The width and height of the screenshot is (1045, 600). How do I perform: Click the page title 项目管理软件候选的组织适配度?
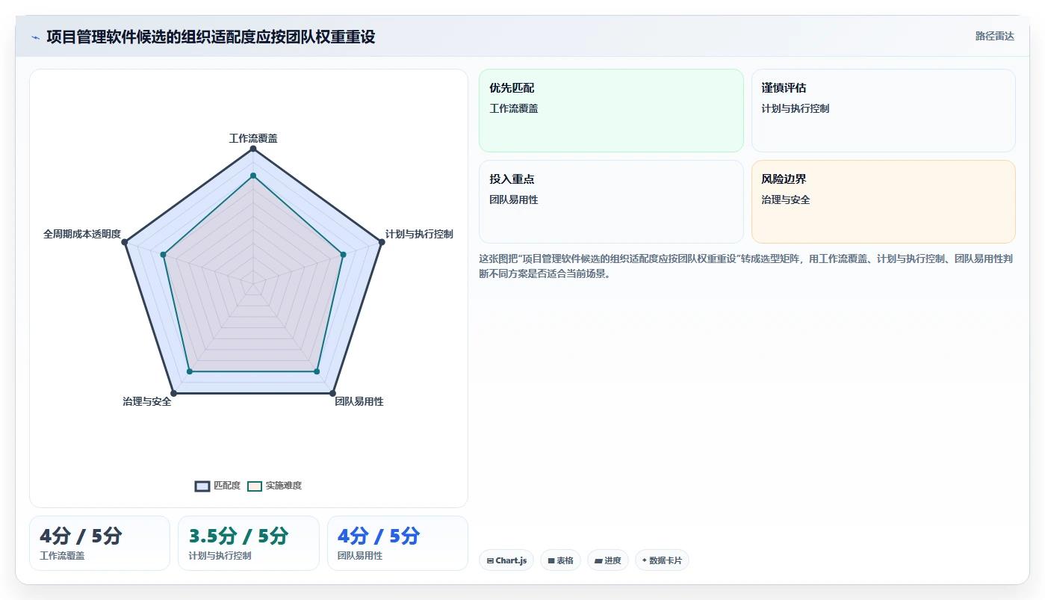(x=211, y=37)
